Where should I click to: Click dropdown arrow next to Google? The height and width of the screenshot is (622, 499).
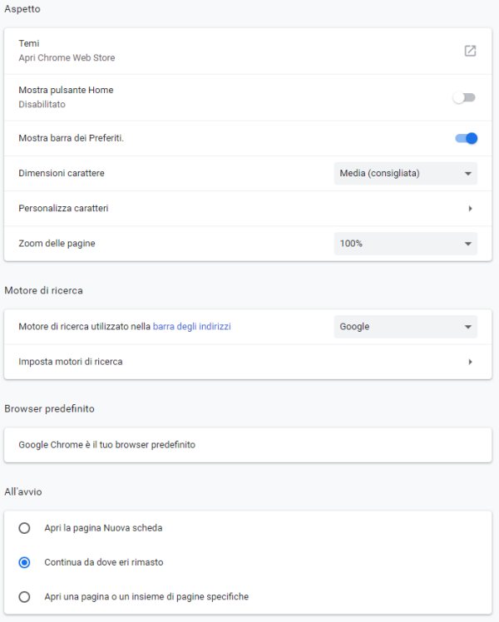(x=468, y=327)
